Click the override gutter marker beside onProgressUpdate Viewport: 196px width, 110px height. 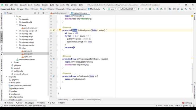(x=54, y=59)
